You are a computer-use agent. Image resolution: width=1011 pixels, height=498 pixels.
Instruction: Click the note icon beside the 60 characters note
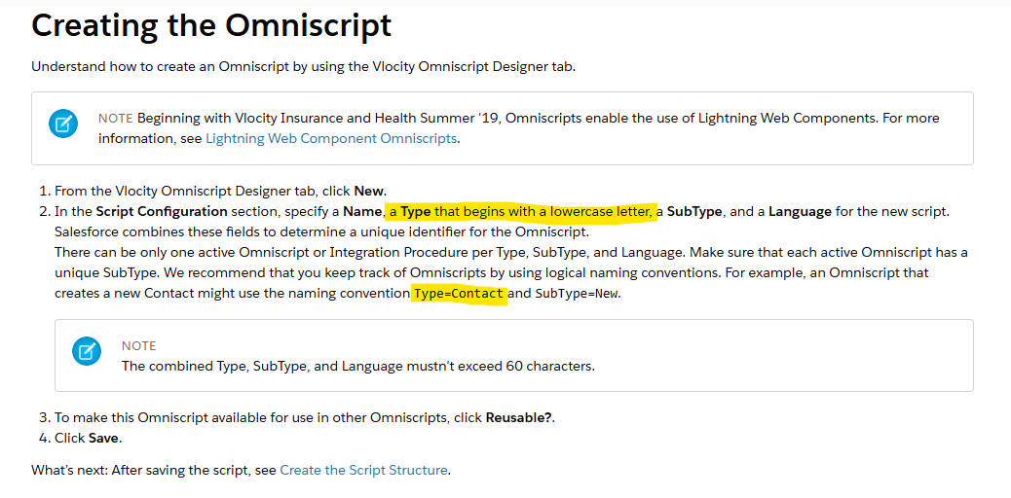[87, 351]
